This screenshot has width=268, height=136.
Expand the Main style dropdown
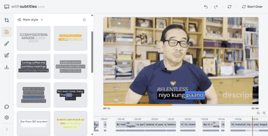30,20
